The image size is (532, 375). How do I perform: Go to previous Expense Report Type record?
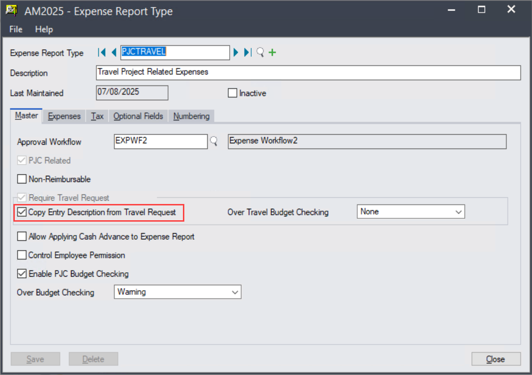pos(114,53)
